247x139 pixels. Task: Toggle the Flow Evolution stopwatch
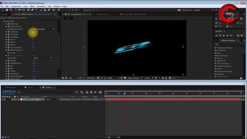coord(8,47)
